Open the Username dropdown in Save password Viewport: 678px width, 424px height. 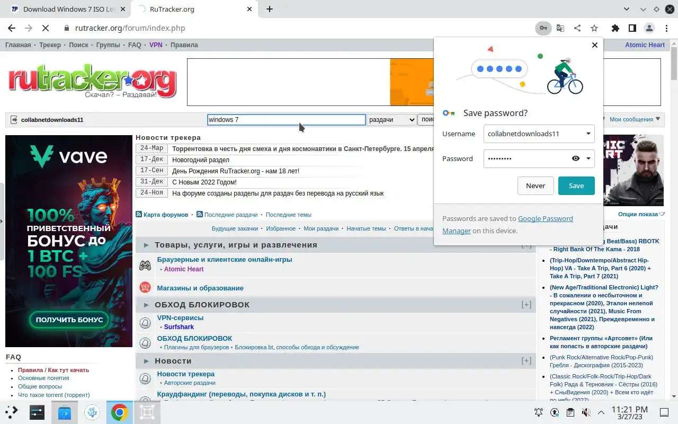point(588,134)
